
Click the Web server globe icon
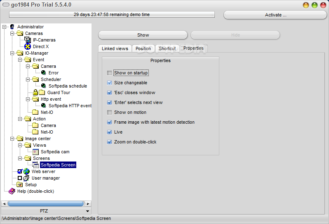(x=26, y=171)
